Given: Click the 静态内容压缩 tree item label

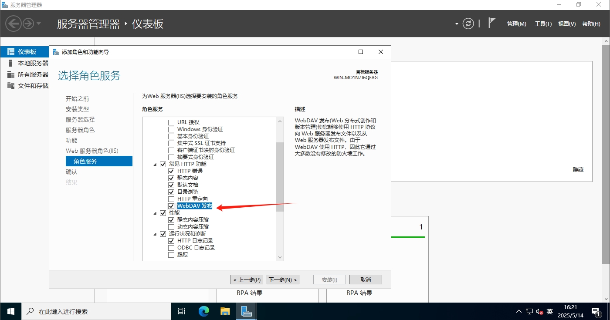Looking at the screenshot, I should click(x=193, y=220).
